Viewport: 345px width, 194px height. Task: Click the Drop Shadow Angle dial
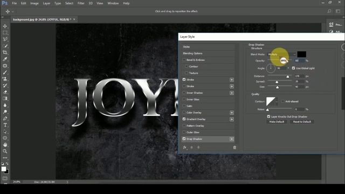coord(271,68)
